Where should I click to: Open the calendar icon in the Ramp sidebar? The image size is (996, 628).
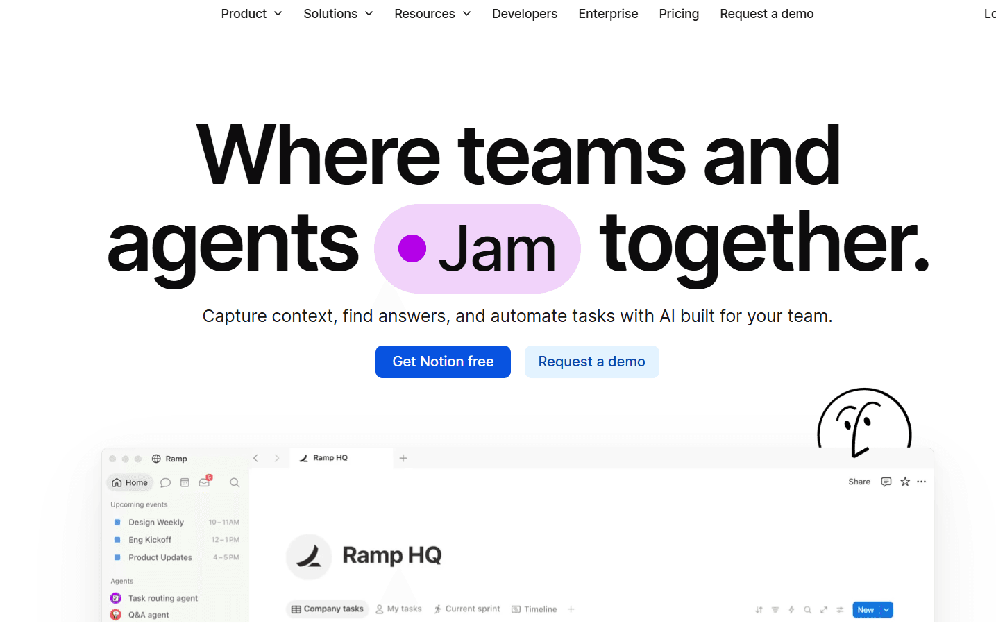[x=185, y=483]
